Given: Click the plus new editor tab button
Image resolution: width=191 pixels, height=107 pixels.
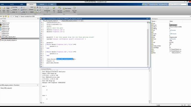Looking at the screenshot, I should coord(82,21).
